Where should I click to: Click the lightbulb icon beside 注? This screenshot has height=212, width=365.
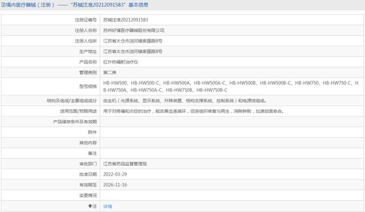click(x=90, y=206)
